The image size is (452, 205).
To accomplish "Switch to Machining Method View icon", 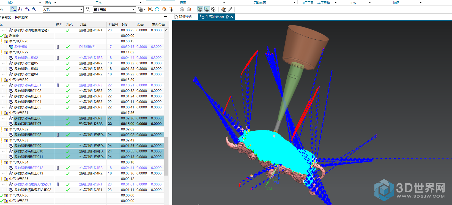I will pos(34,9).
